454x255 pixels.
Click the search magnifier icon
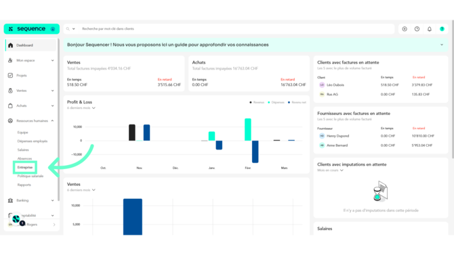point(68,29)
